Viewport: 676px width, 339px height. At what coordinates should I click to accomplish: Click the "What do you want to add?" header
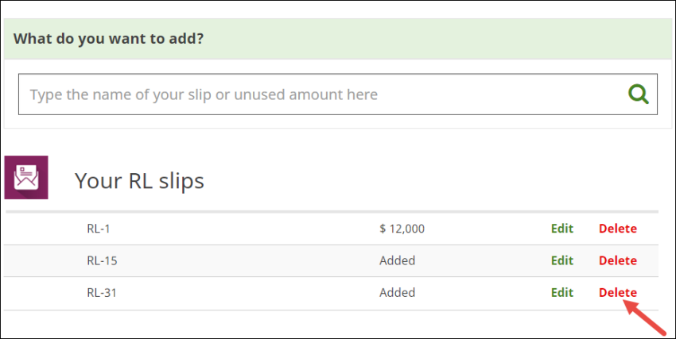click(108, 38)
